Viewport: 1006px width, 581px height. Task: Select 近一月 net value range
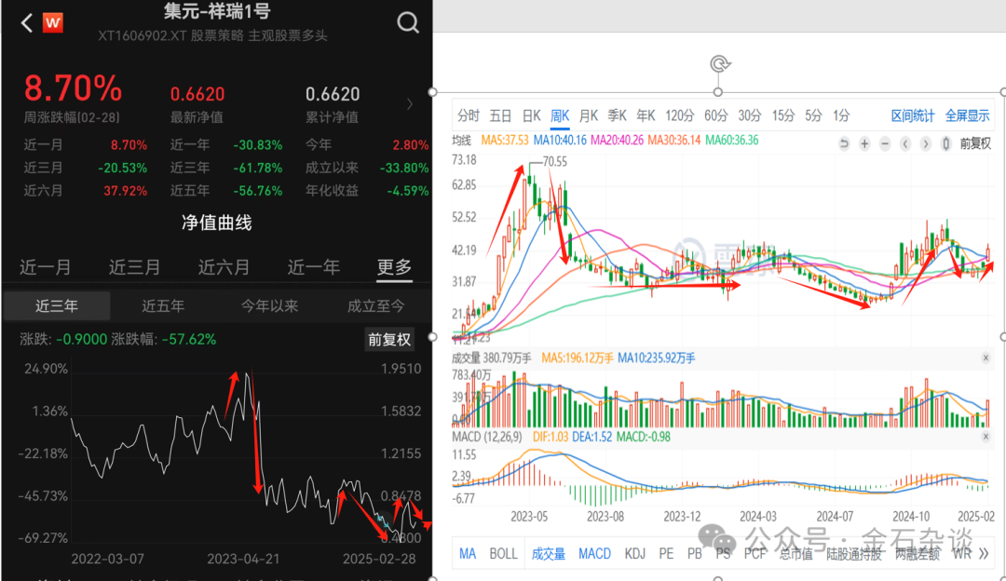[x=46, y=267]
